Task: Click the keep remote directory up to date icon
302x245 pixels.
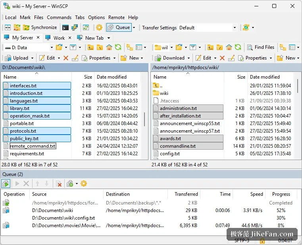Action: click(86, 27)
